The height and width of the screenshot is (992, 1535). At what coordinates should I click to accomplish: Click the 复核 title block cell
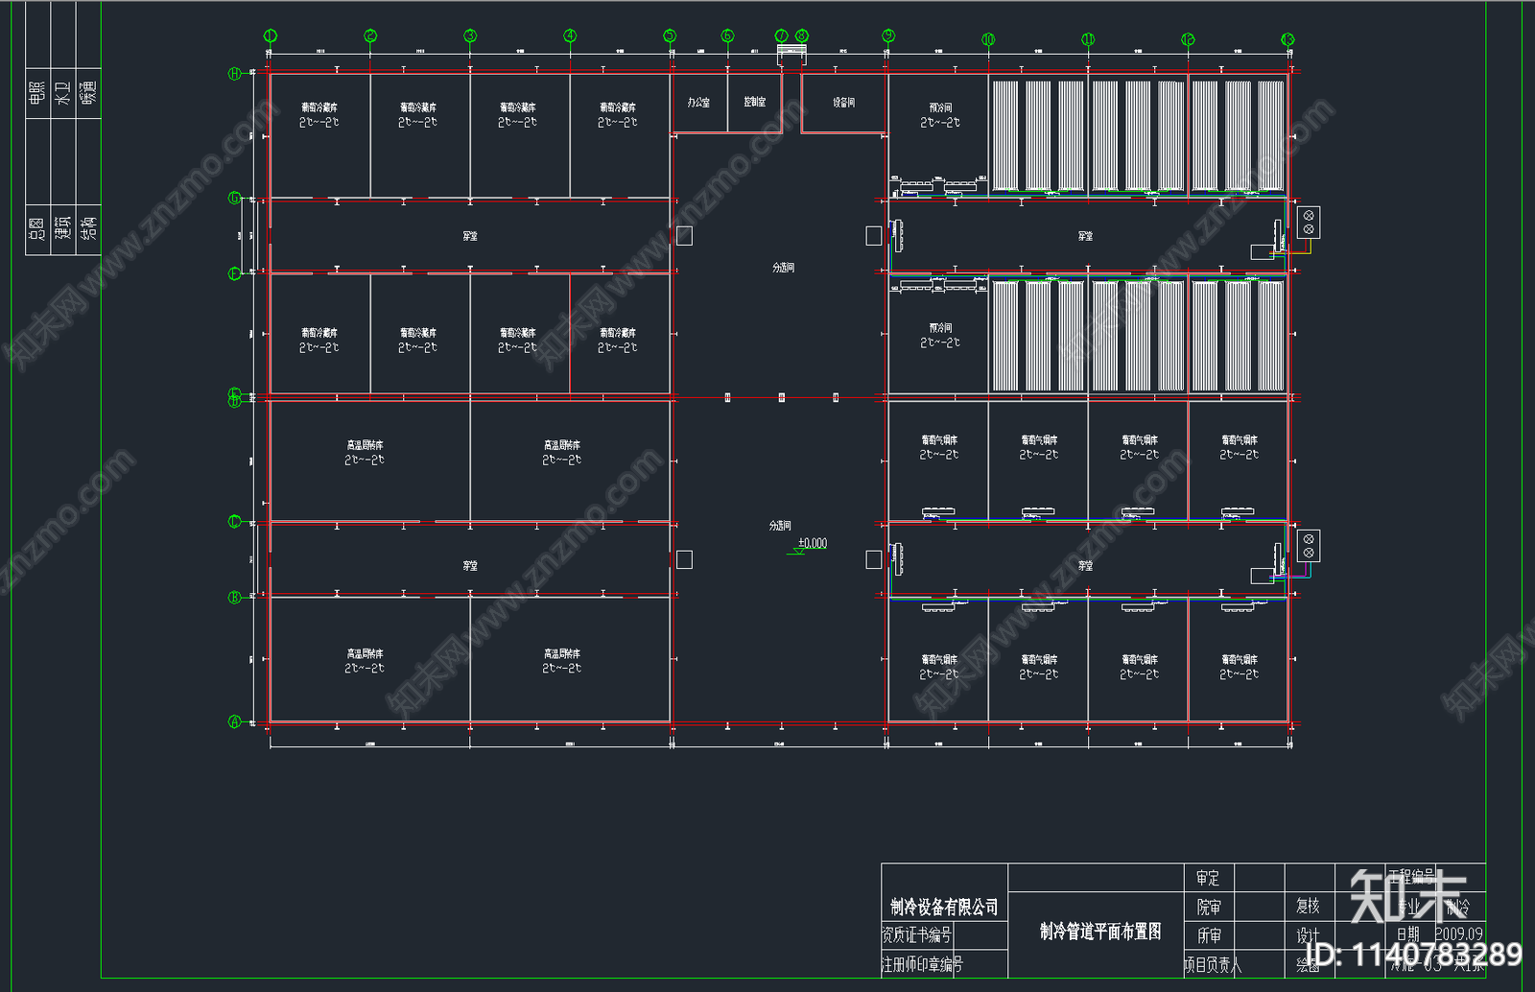1308,906
